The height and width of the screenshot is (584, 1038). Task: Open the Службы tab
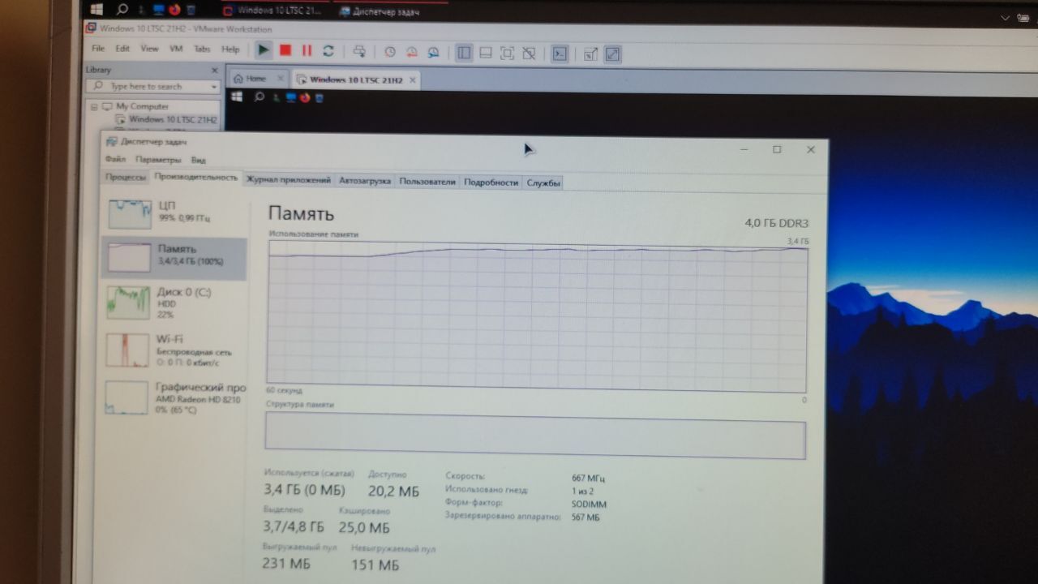click(x=543, y=182)
